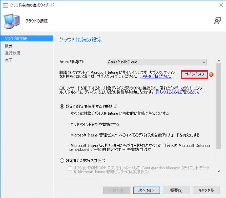Screen dimensions: 226x198
Task: Open こちらをご覧ください subscription link
Action: (x=156, y=77)
